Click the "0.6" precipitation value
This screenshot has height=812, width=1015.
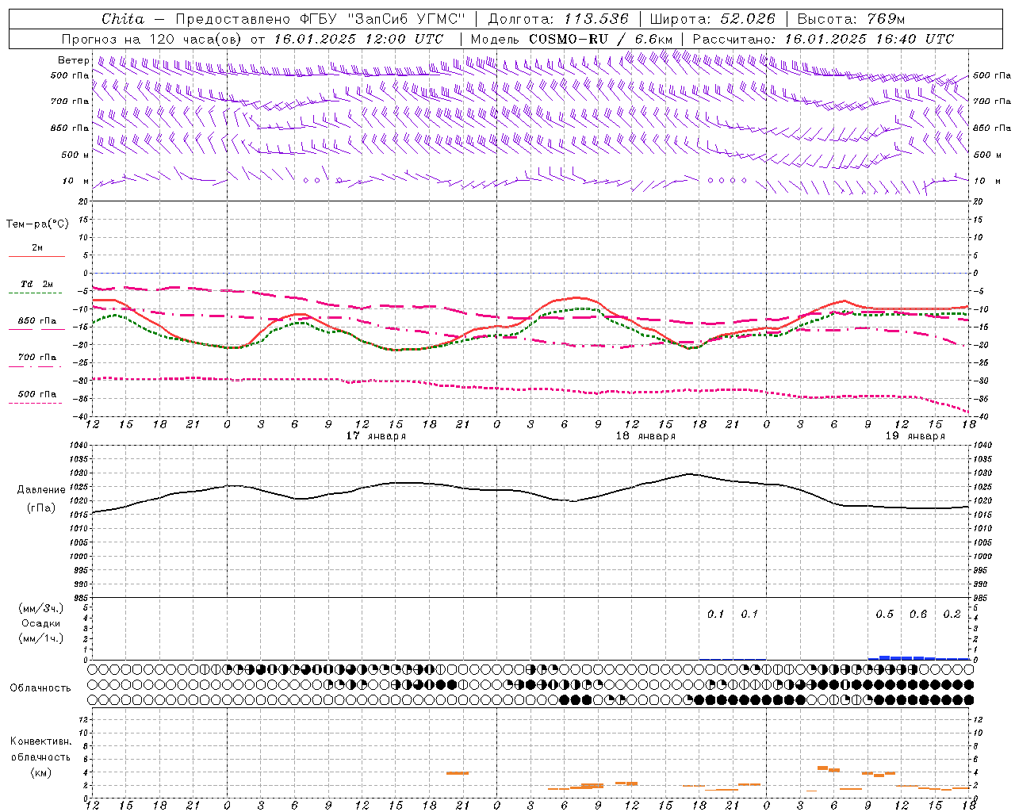point(918,614)
